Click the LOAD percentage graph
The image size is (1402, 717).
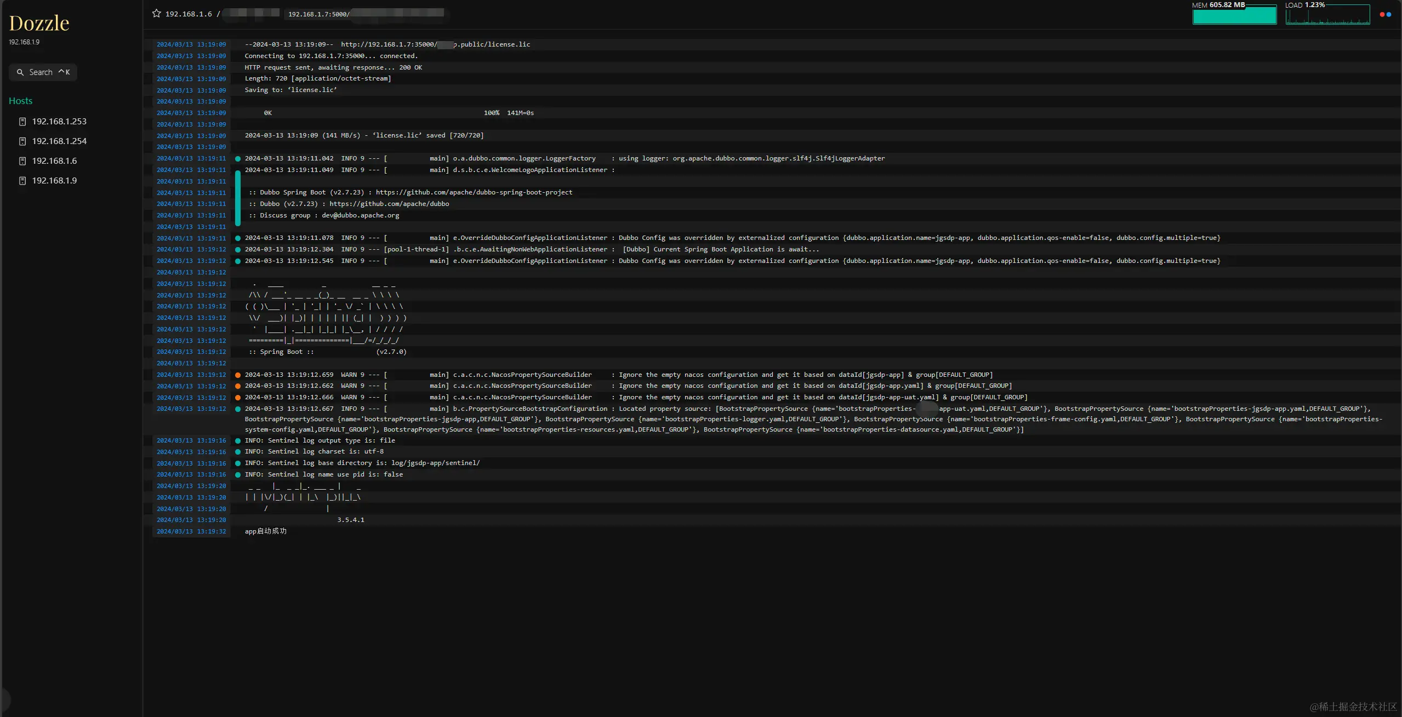(1327, 16)
